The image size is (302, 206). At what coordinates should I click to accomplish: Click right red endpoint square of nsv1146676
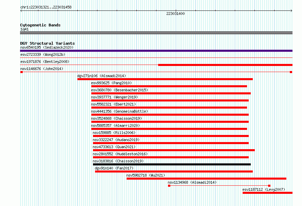[x=291, y=72]
